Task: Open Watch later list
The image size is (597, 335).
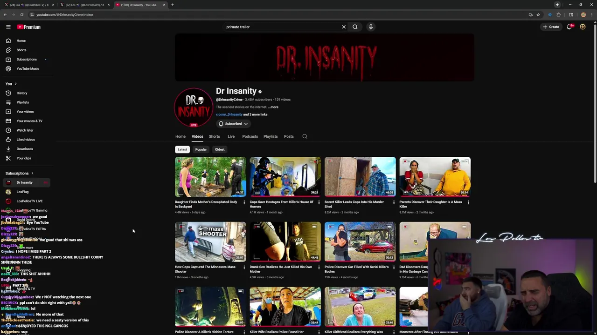Action: pyautogui.click(x=25, y=130)
